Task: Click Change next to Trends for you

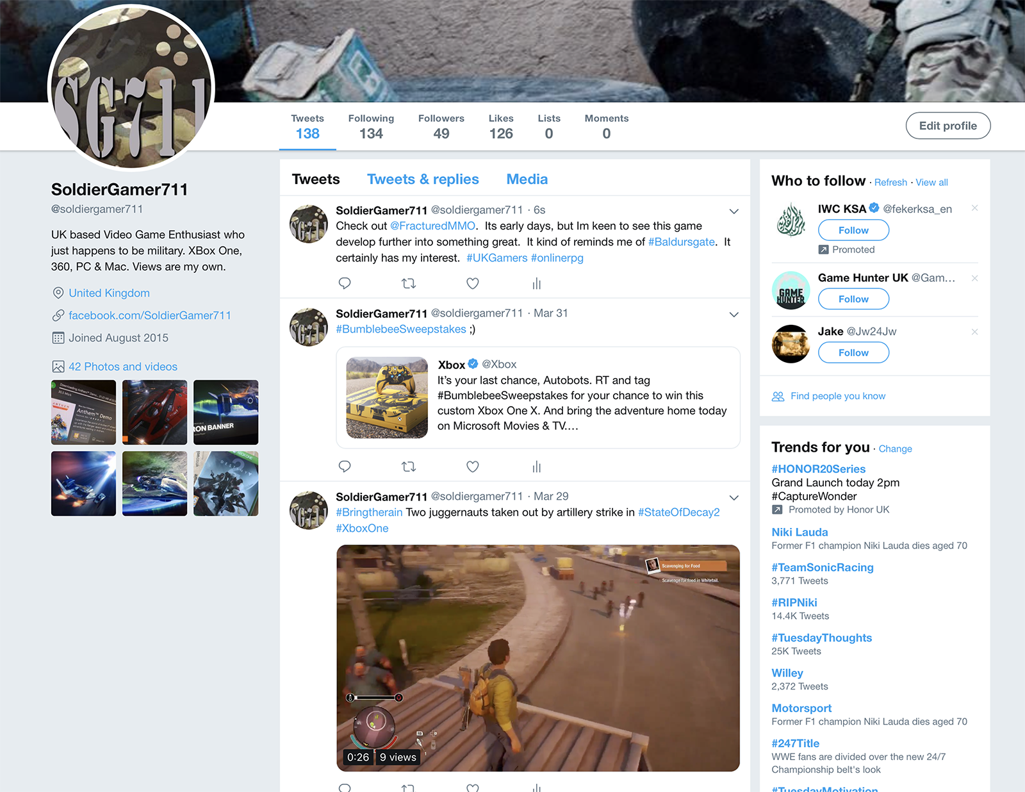Action: [895, 449]
